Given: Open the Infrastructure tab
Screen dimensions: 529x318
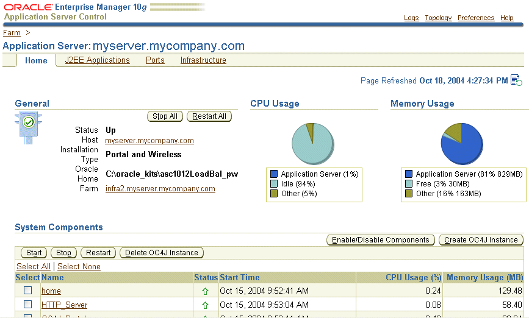Looking at the screenshot, I should [203, 60].
